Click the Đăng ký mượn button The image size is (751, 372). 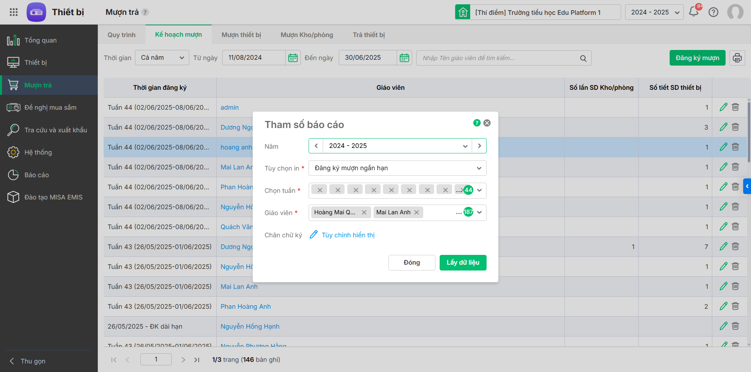pyautogui.click(x=697, y=58)
